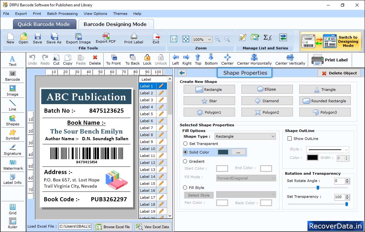This screenshot has width=365, height=232.
Task: Create a new Star shape
Action: pyautogui.click(x=209, y=101)
